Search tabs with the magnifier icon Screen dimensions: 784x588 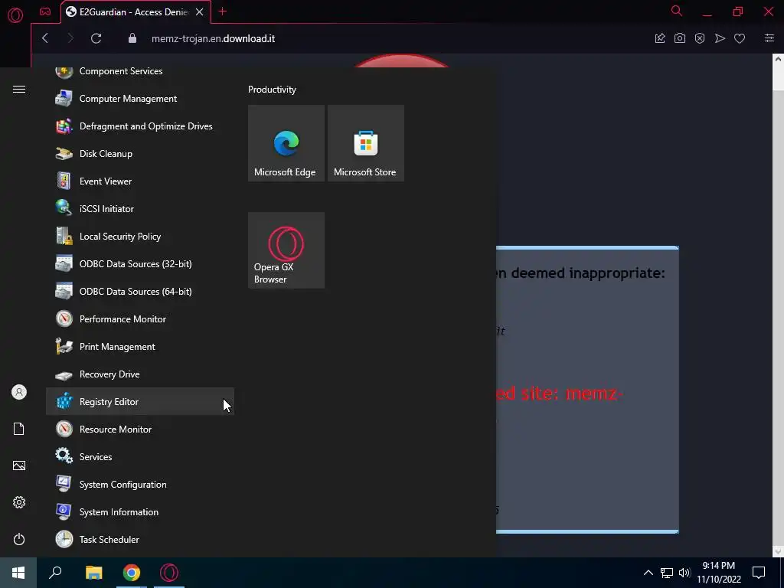[677, 11]
